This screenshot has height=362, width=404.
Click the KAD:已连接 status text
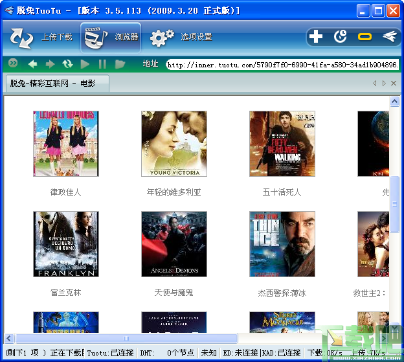pyautogui.click(x=282, y=353)
